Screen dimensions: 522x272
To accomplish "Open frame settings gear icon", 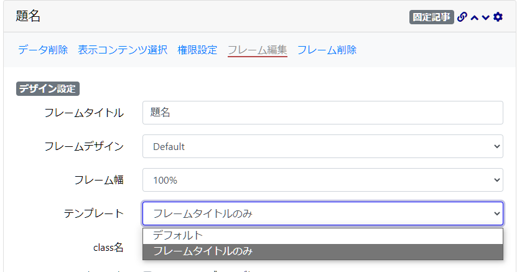I will (498, 17).
